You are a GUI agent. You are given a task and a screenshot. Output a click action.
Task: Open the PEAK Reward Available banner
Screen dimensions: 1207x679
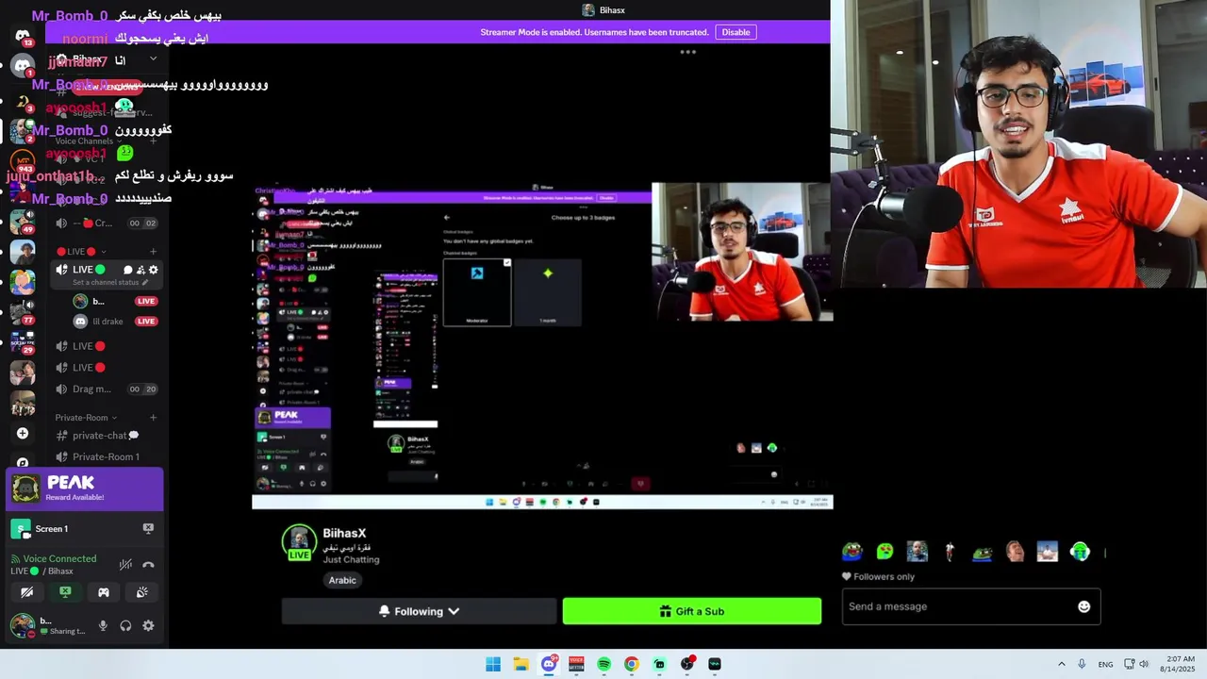point(85,489)
